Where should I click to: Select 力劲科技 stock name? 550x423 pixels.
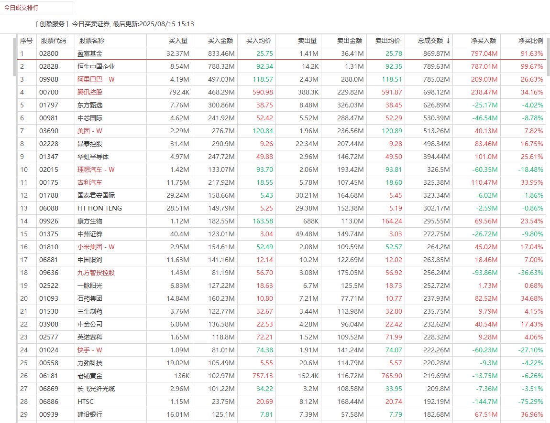(90, 363)
